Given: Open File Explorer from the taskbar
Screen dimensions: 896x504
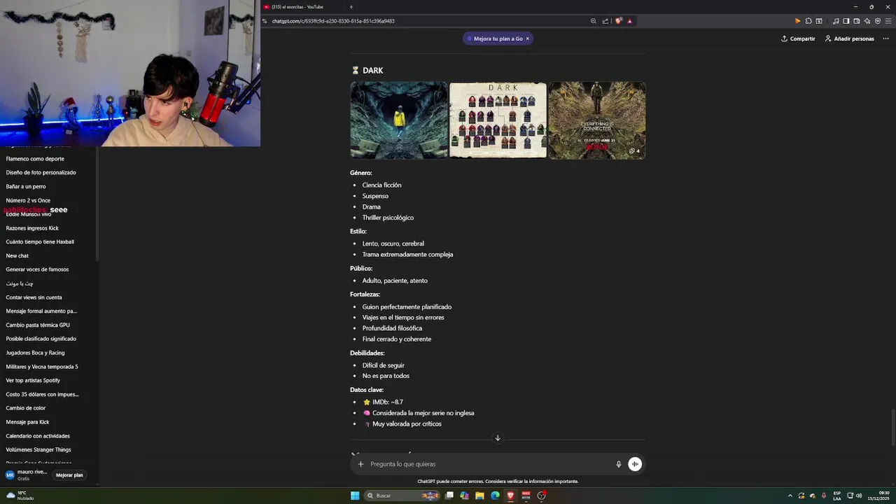Looking at the screenshot, I should pos(479,496).
